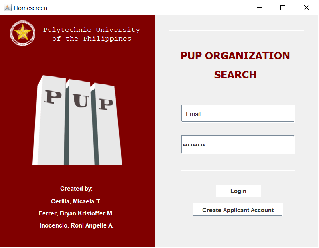Click the name 'Ferrer, Bryan Kristoffer M.'

pos(76,213)
